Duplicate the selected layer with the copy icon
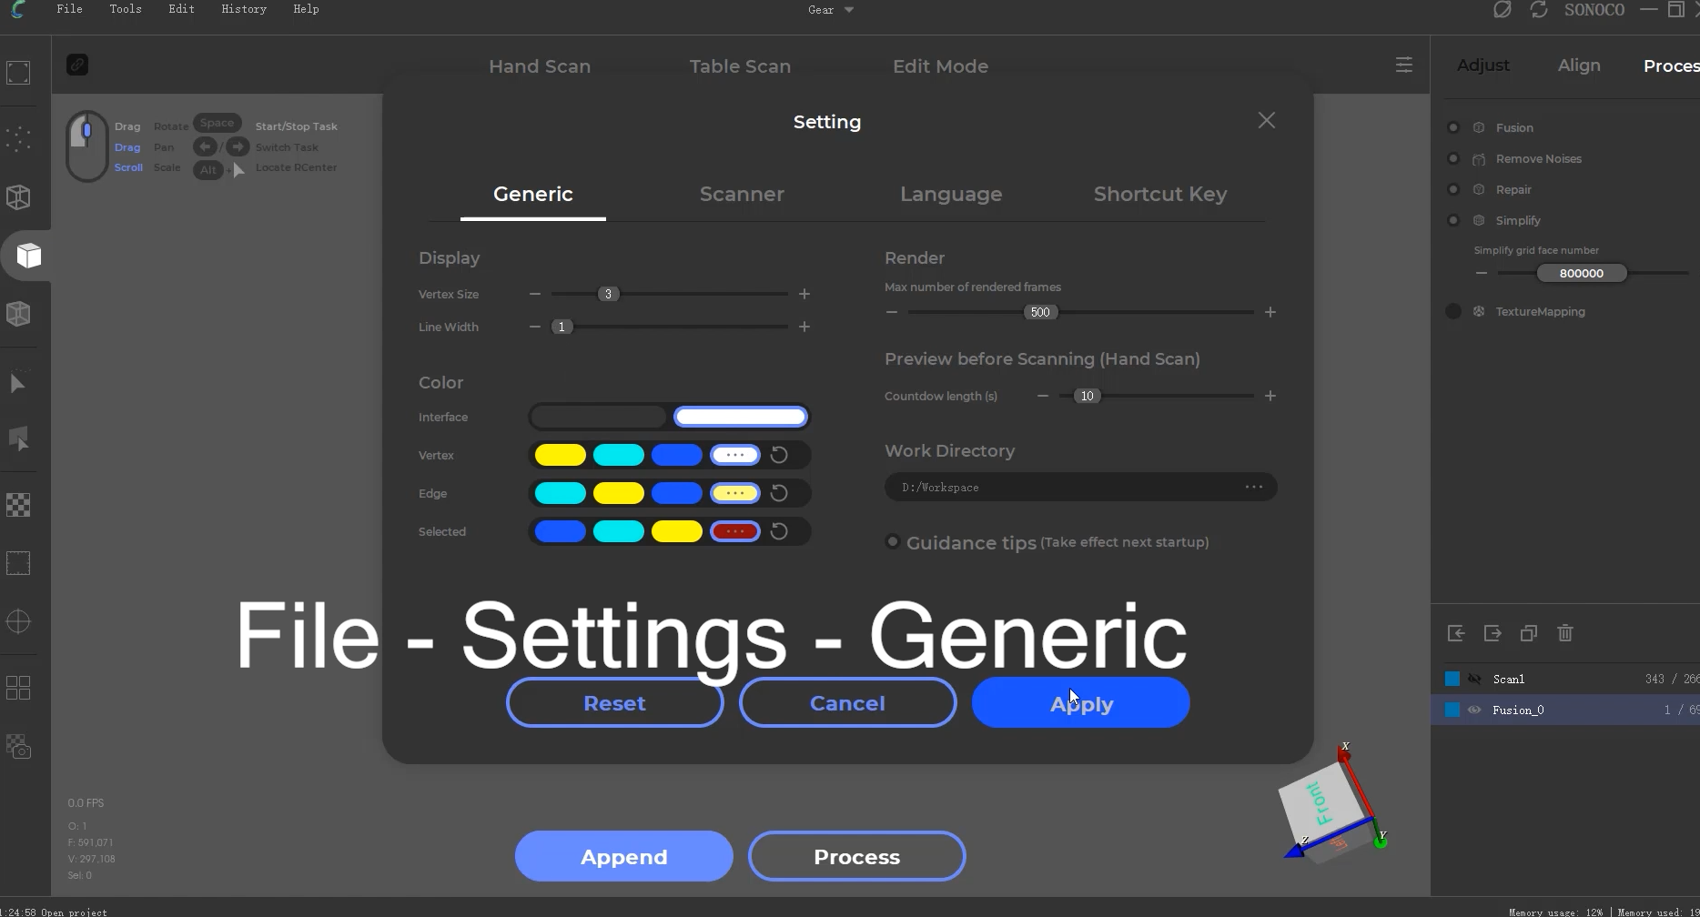 1529,632
